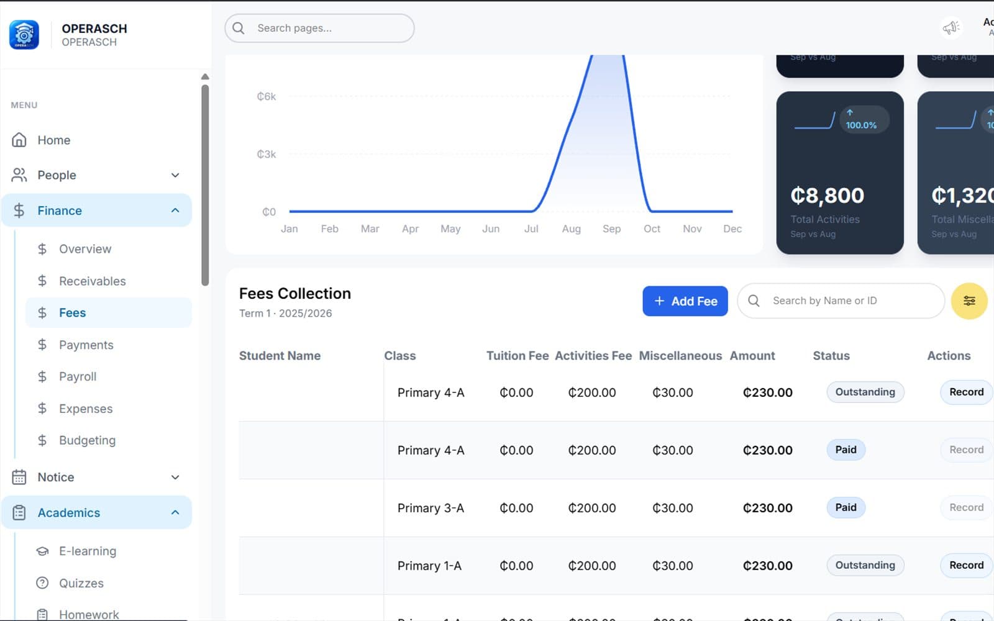
Task: Record payment for first Primary 4-A outstanding row
Action: click(x=966, y=392)
